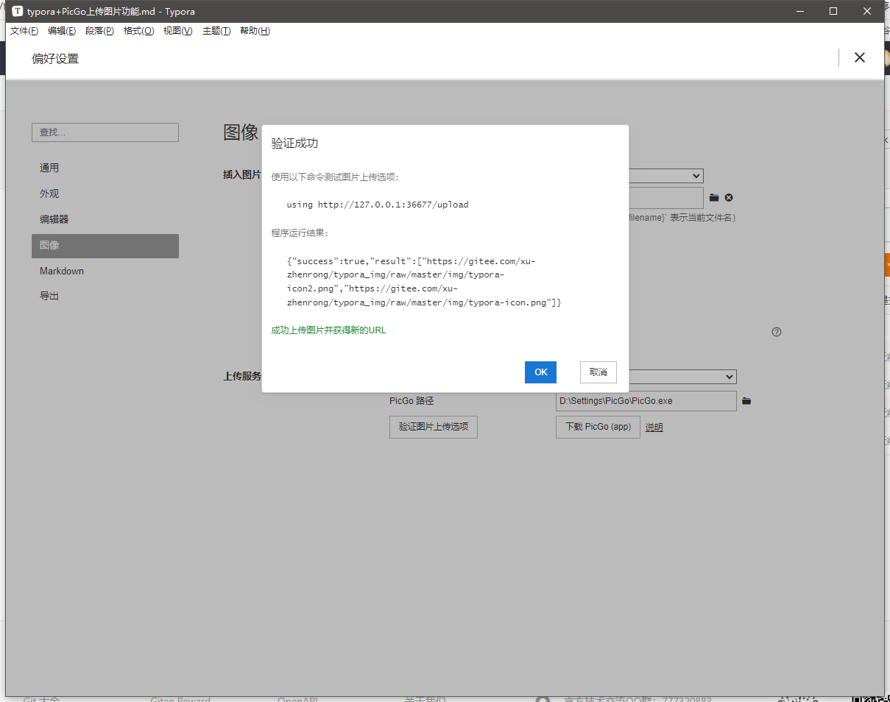Focus the 查找 search field
This screenshot has height=702, width=890.
point(105,132)
